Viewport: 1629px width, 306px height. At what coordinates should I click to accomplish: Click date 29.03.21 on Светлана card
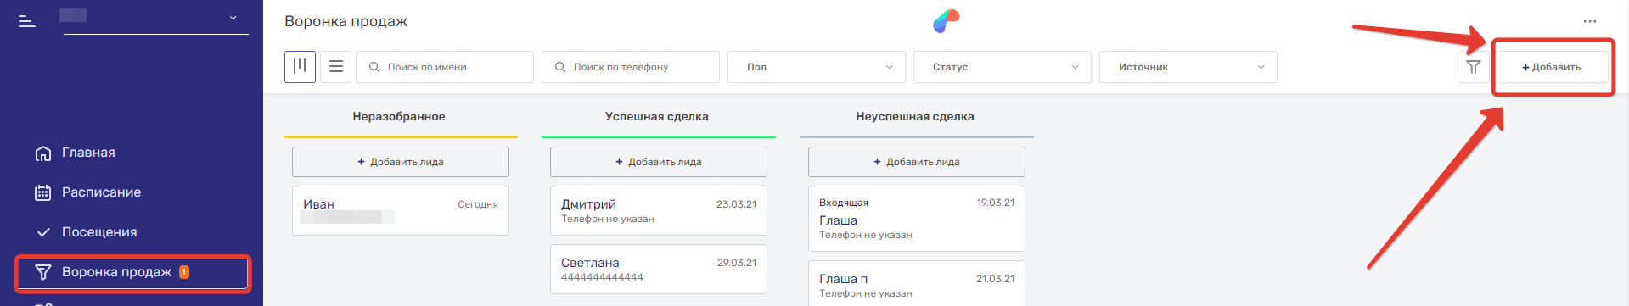(x=736, y=263)
